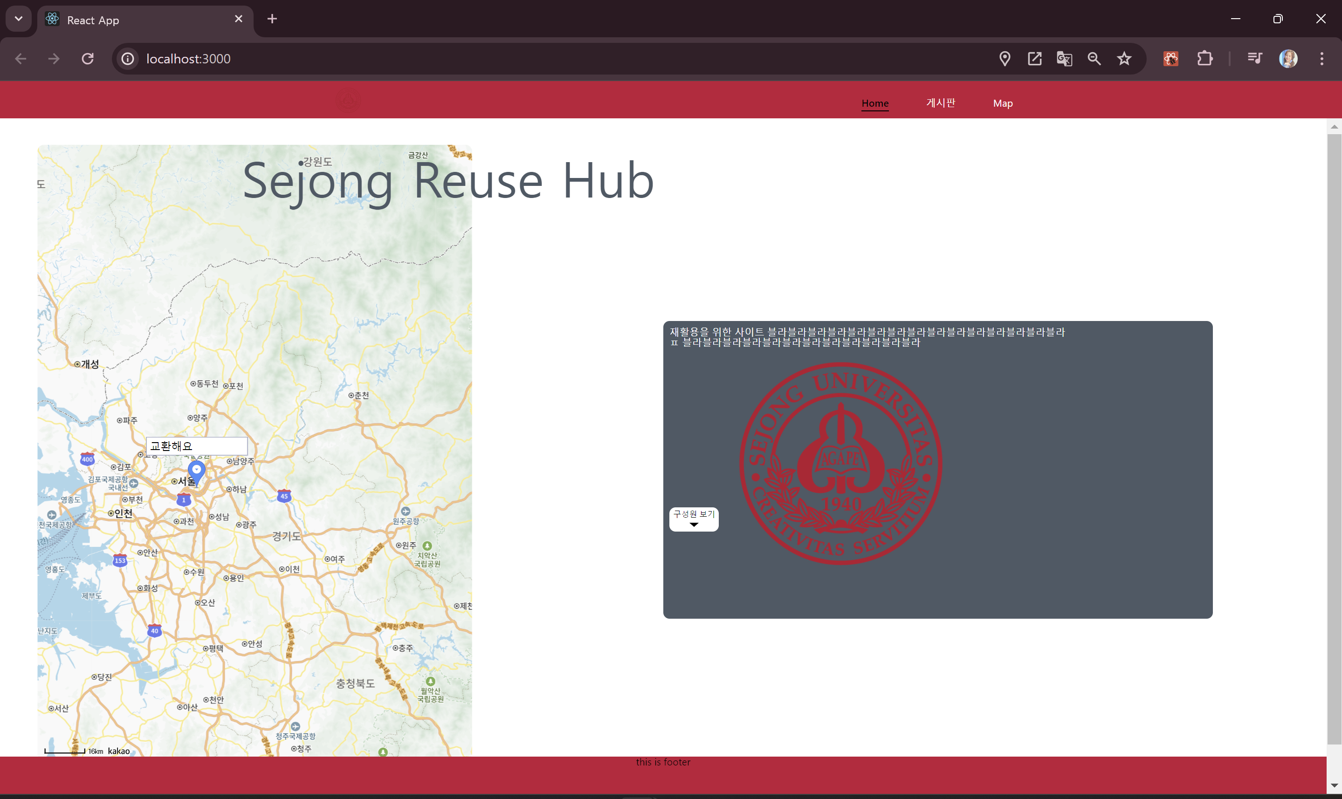1342x799 pixels.
Task: Click the location pin icon in address bar
Action: click(1005, 59)
